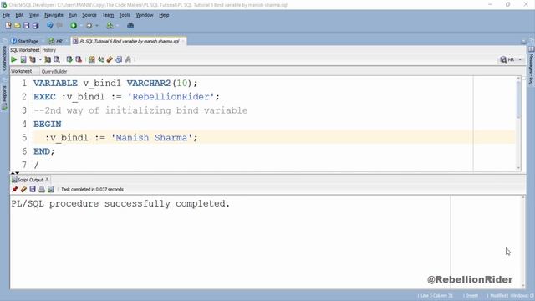
Task: Open the Team menu
Action: point(108,15)
